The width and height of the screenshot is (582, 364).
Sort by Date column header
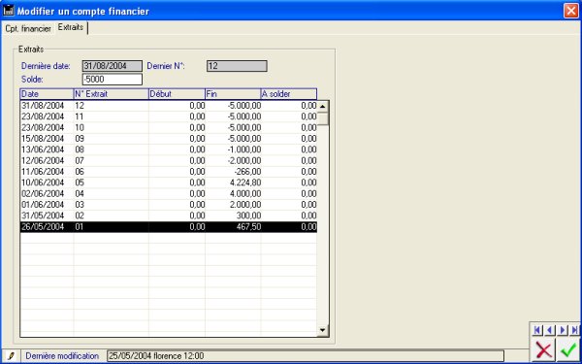click(x=47, y=94)
